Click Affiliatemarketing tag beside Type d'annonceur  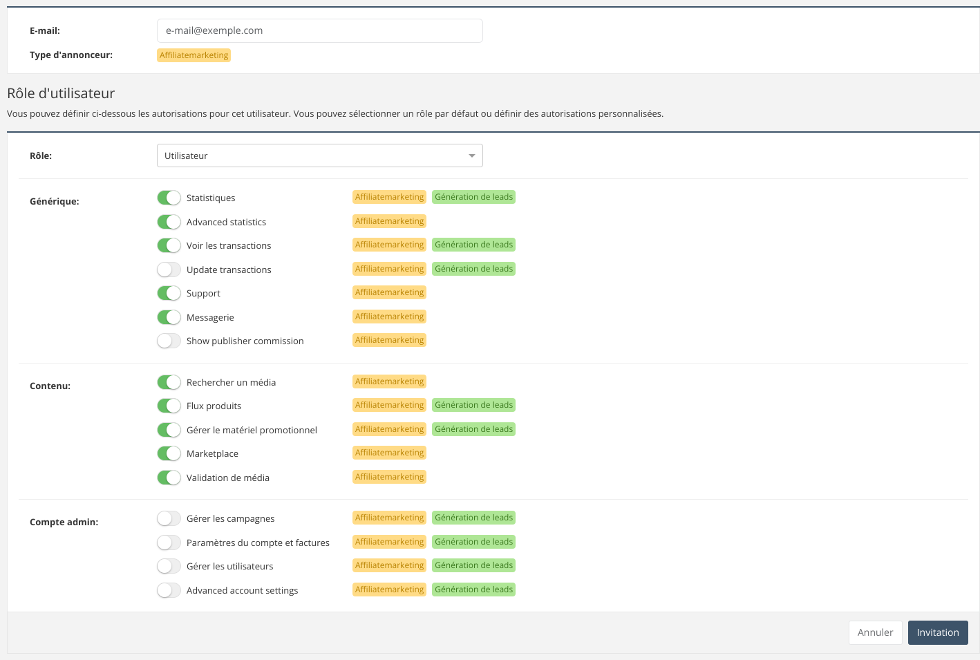pyautogui.click(x=194, y=55)
